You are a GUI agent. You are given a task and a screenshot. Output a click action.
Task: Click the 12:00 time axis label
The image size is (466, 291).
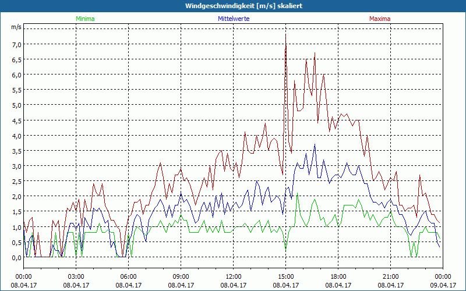click(x=233, y=276)
